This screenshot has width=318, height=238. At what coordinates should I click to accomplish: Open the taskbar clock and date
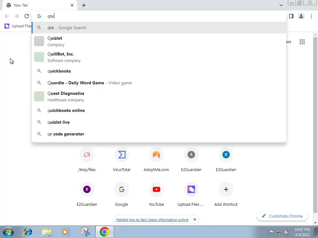point(302,232)
